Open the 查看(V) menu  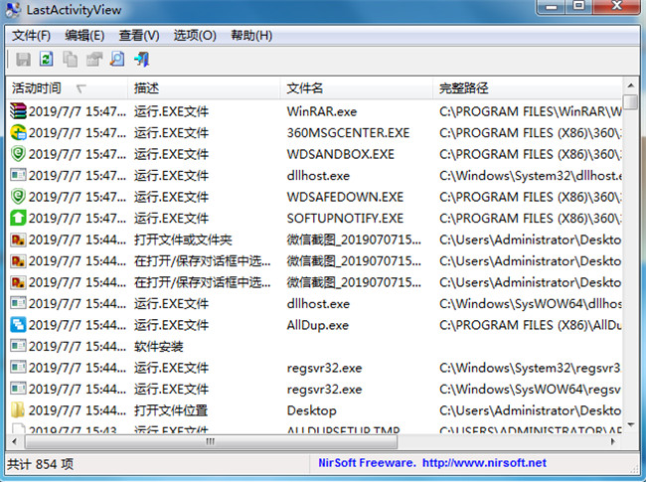coord(139,36)
